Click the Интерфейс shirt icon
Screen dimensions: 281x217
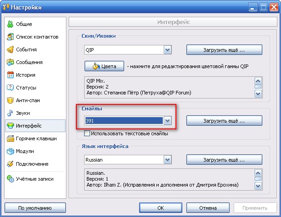(x=10, y=126)
